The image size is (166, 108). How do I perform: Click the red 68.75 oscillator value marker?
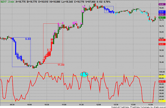point(162,81)
